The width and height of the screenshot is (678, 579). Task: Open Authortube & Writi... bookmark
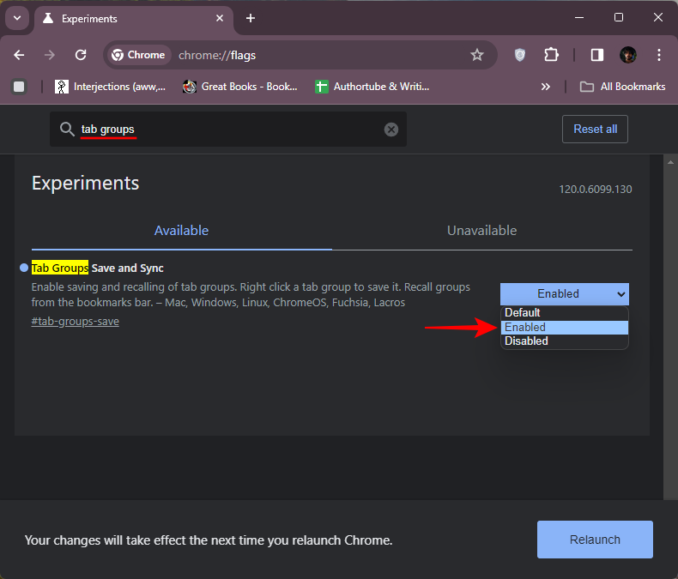pos(372,87)
